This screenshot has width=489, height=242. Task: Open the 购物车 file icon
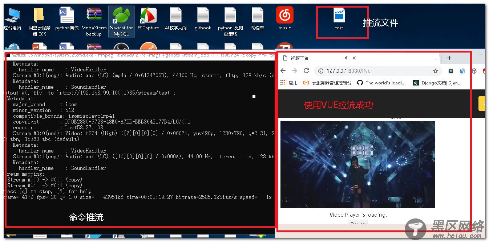[x=257, y=19]
